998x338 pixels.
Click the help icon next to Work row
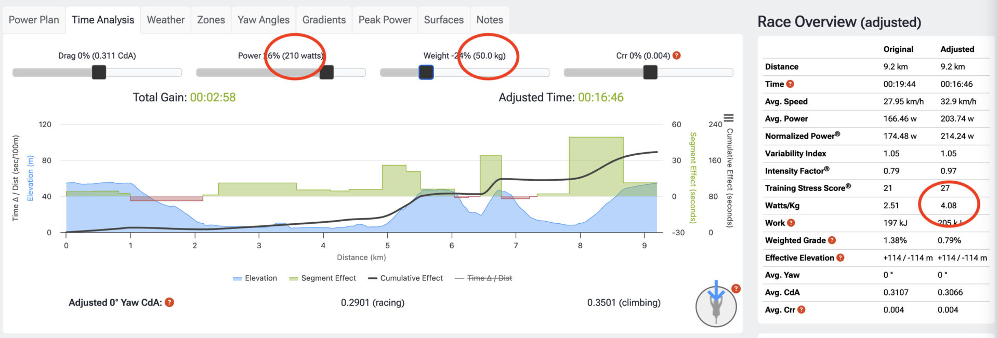pos(791,223)
